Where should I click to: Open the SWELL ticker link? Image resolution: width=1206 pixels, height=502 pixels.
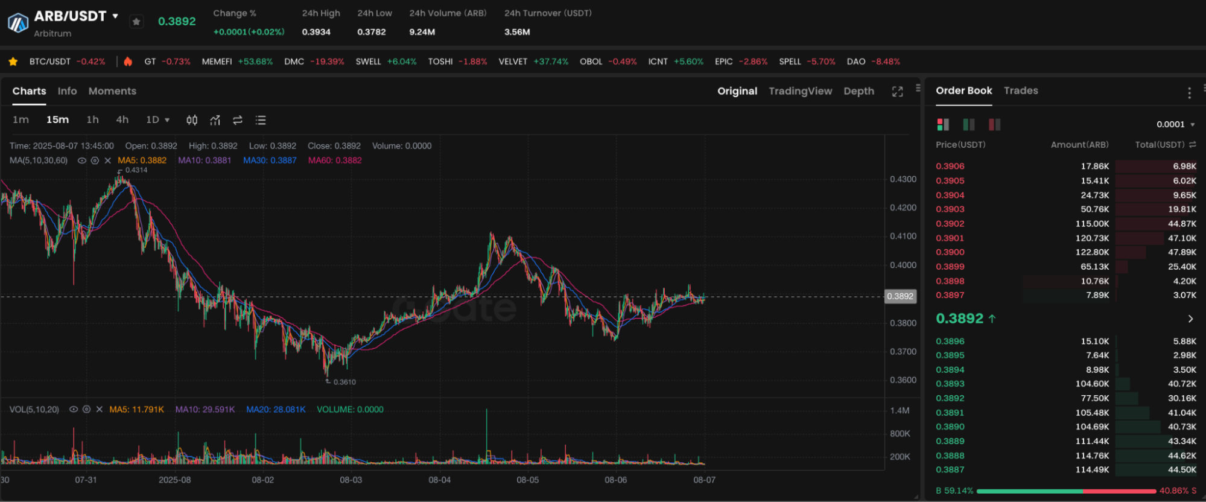pos(386,62)
